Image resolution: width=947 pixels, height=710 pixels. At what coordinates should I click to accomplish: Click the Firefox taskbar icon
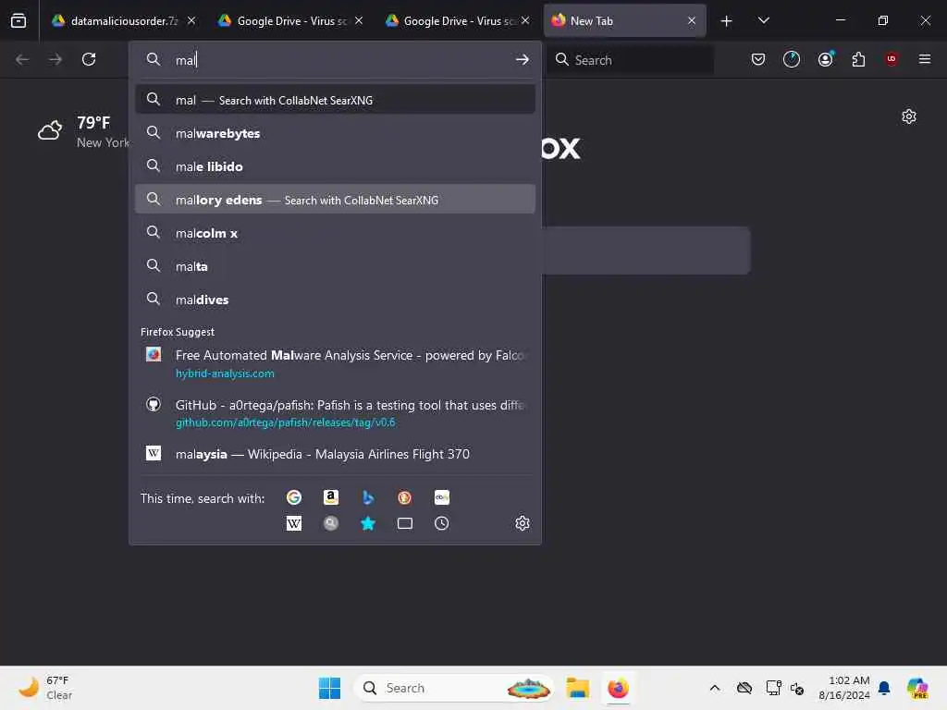tap(618, 688)
